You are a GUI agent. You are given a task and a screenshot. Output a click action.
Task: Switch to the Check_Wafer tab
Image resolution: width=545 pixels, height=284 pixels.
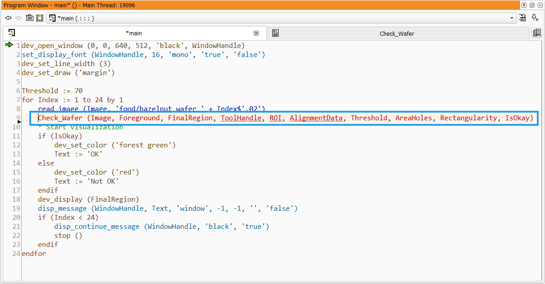(396, 33)
